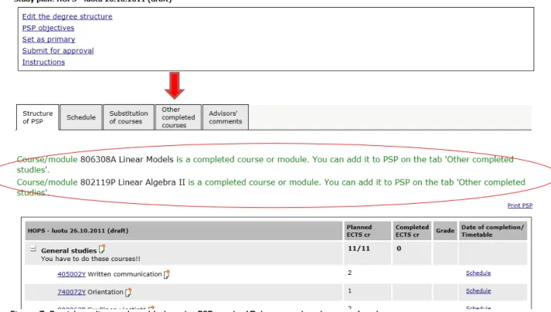Viewport: 551px width, 312px height.
Task: Open the PSP objectives link
Action: coord(49,28)
